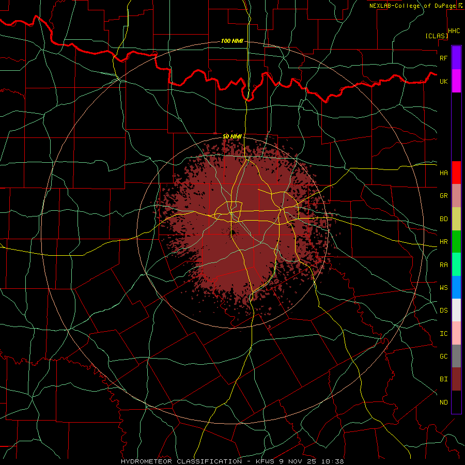Click the purple RF color swatch

(x=456, y=58)
